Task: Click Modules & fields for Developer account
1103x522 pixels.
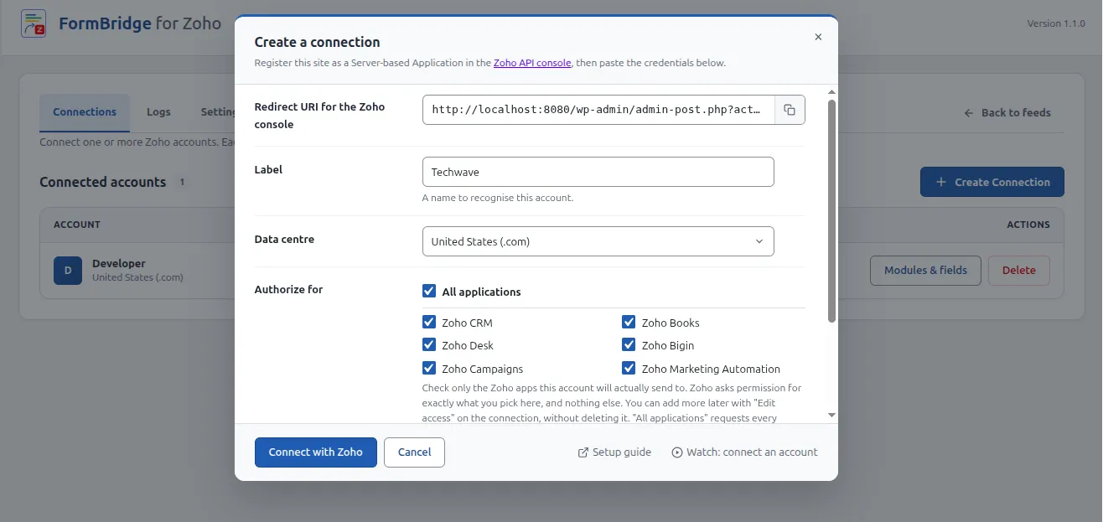Action: pos(925,271)
